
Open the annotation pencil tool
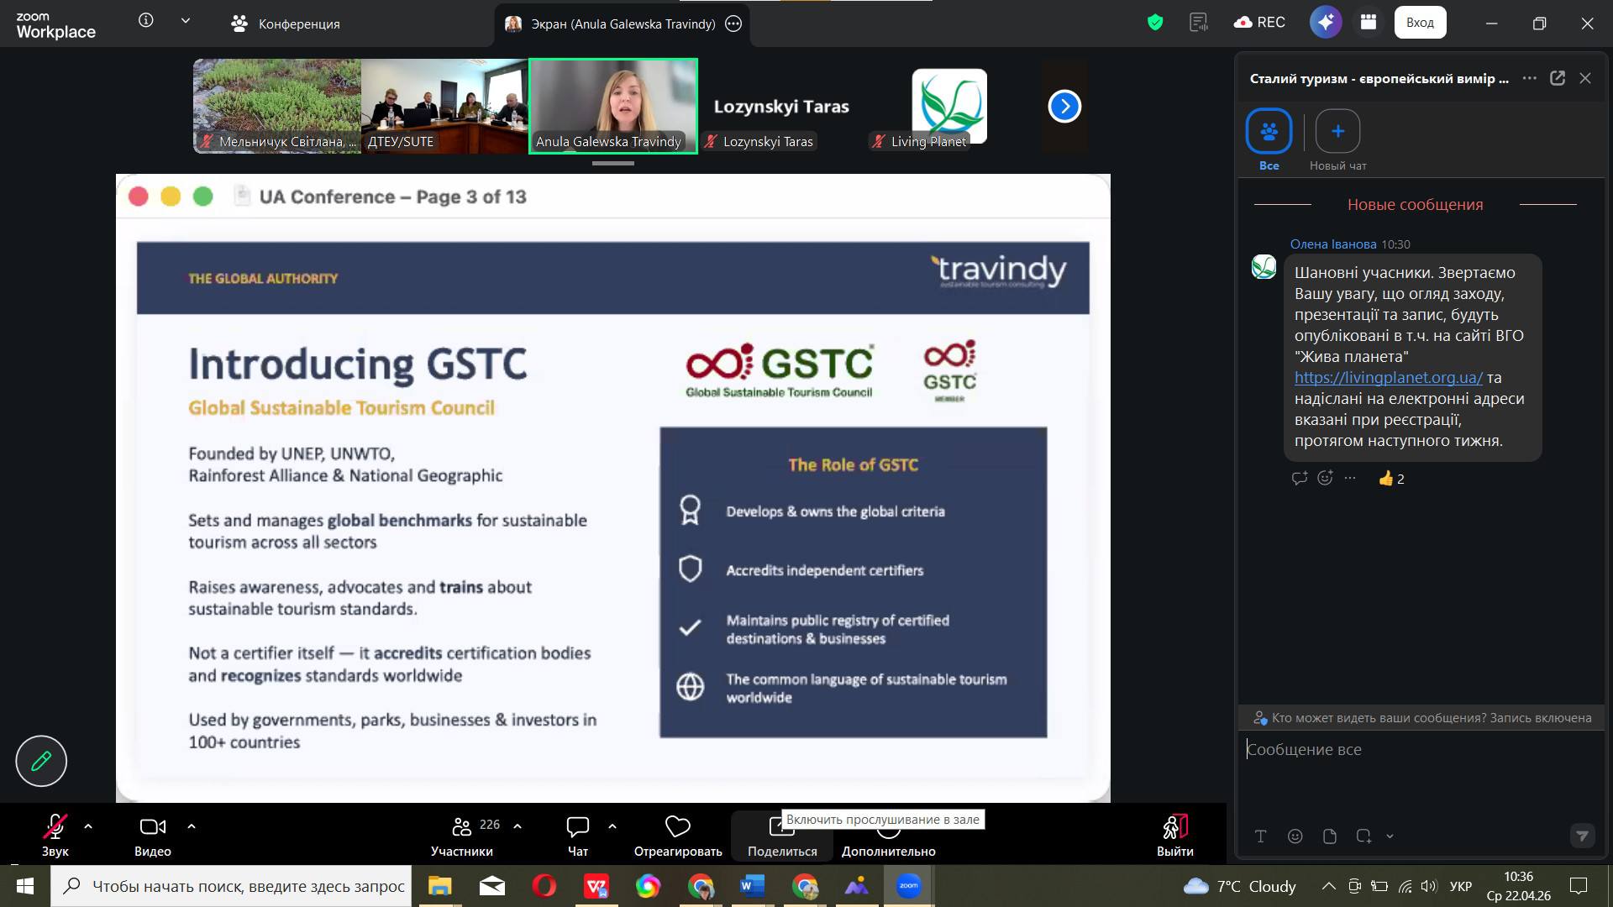[x=40, y=761]
